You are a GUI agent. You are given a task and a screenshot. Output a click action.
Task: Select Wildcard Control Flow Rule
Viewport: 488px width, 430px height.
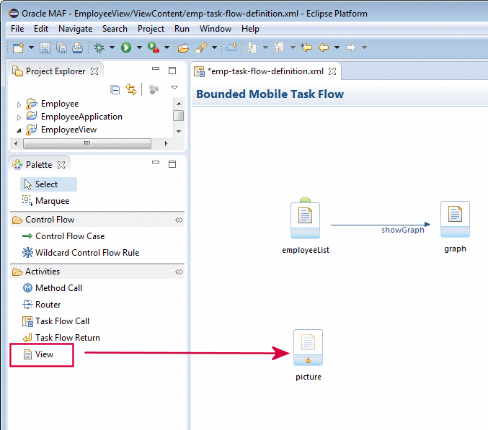81,253
